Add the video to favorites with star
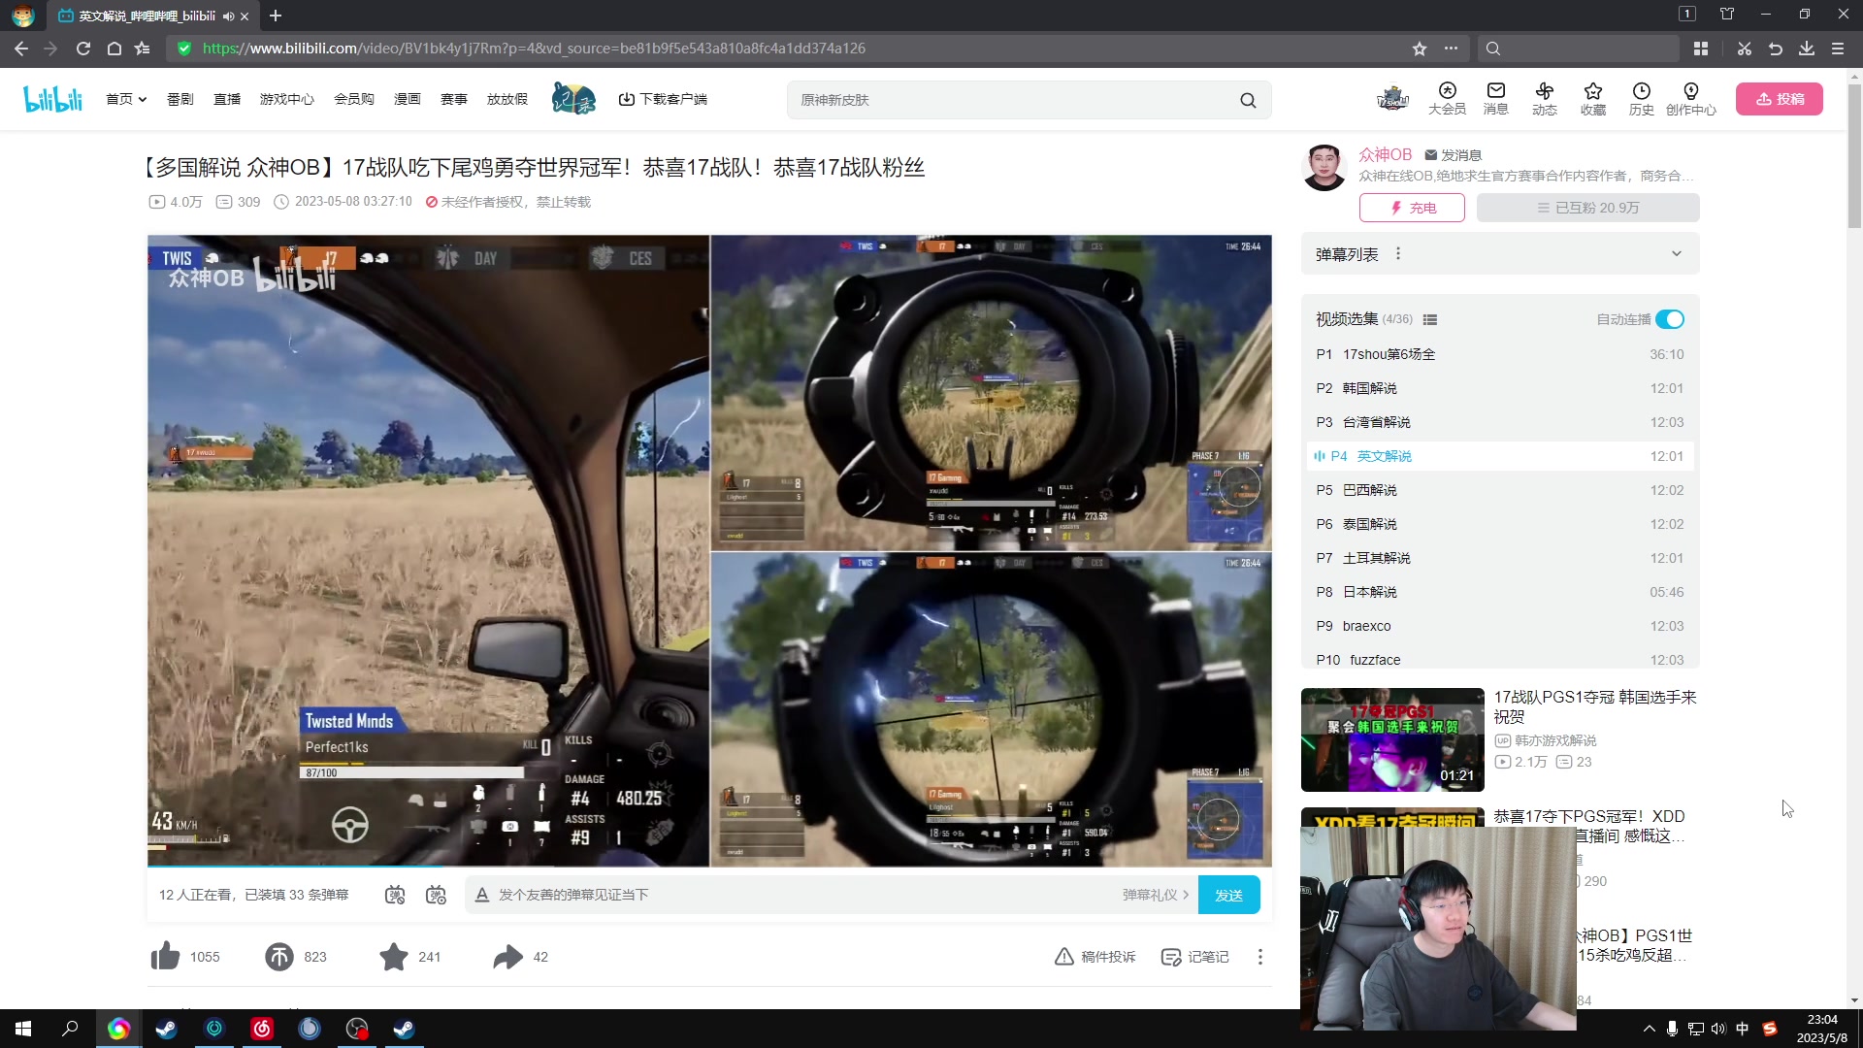 [x=393, y=957]
